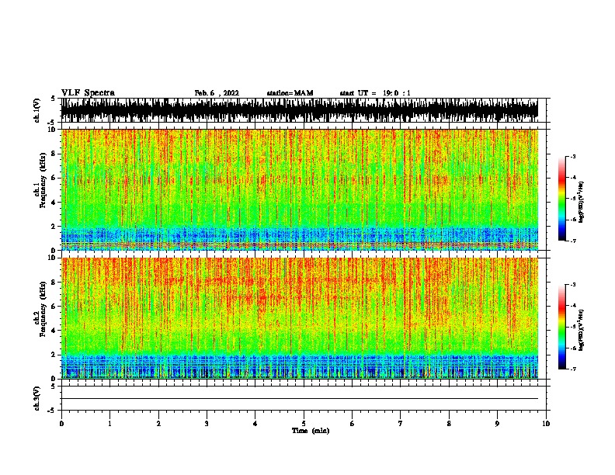Click the "-5" tick on ch.2 colorbar
615x475 pixels.
tap(572, 327)
